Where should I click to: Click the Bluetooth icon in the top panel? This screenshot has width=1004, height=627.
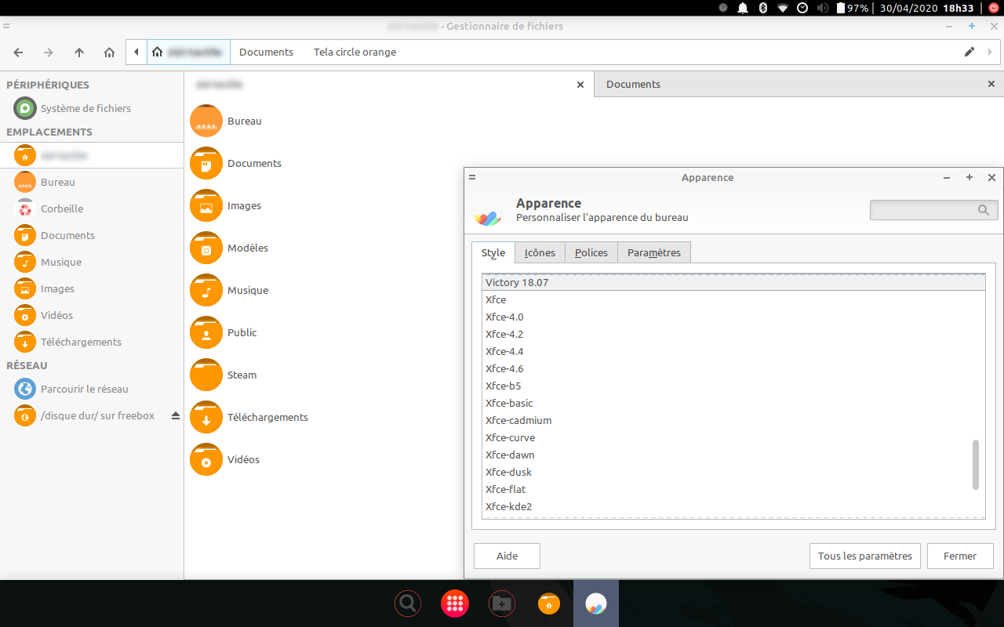point(763,8)
